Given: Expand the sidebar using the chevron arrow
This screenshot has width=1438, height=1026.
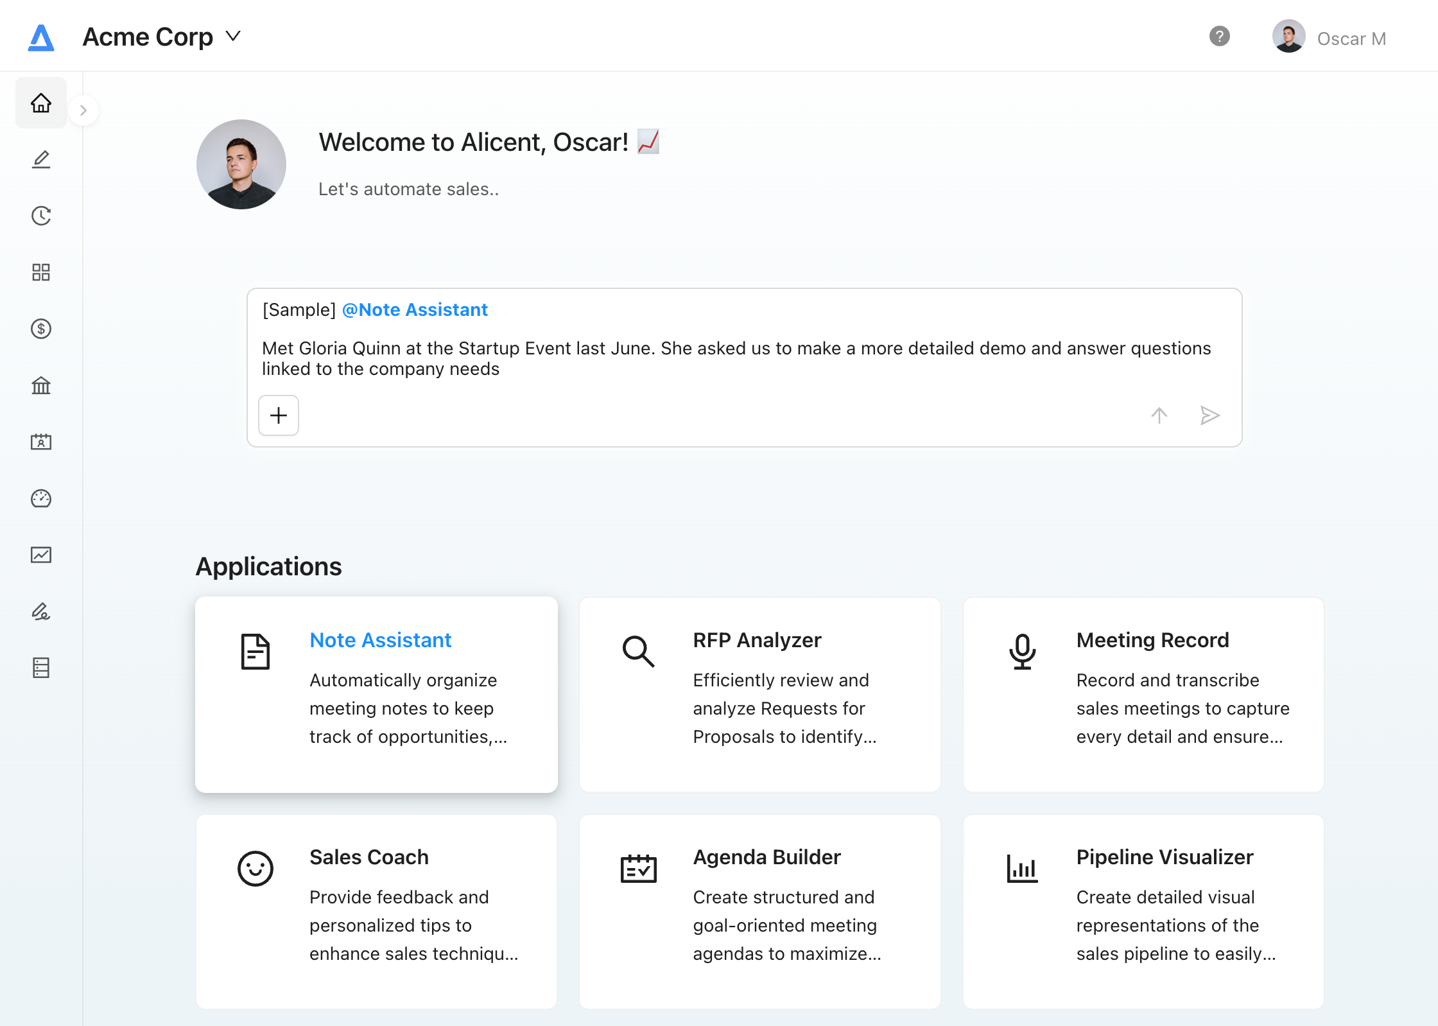Looking at the screenshot, I should click(x=84, y=110).
